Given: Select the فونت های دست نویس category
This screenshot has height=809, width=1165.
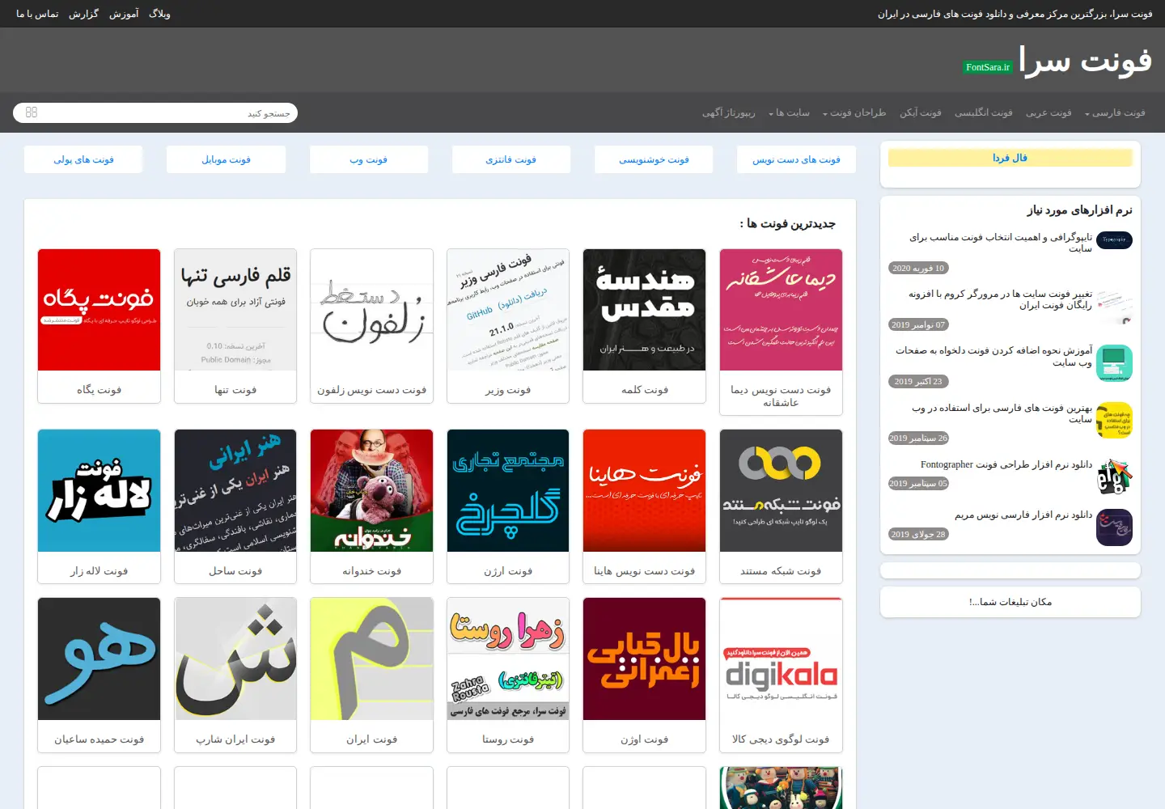Looking at the screenshot, I should [x=797, y=159].
